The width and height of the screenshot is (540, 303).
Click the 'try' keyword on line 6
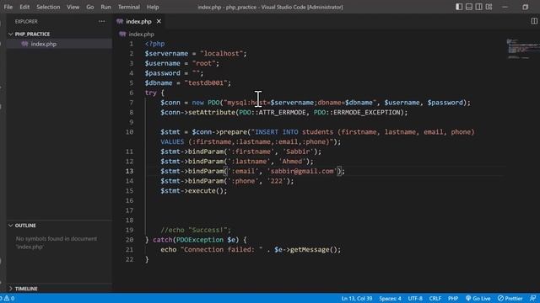[151, 93]
